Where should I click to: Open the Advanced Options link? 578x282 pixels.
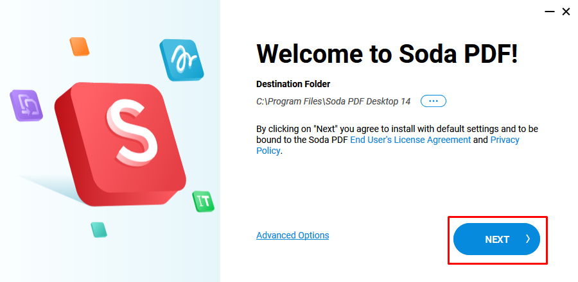pyautogui.click(x=293, y=235)
